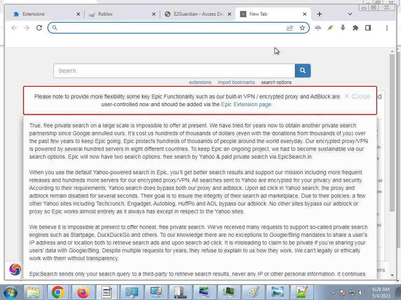This screenshot has height=300, width=401.
Task: Open the Control Panel taskbar icon
Action: [x=132, y=292]
